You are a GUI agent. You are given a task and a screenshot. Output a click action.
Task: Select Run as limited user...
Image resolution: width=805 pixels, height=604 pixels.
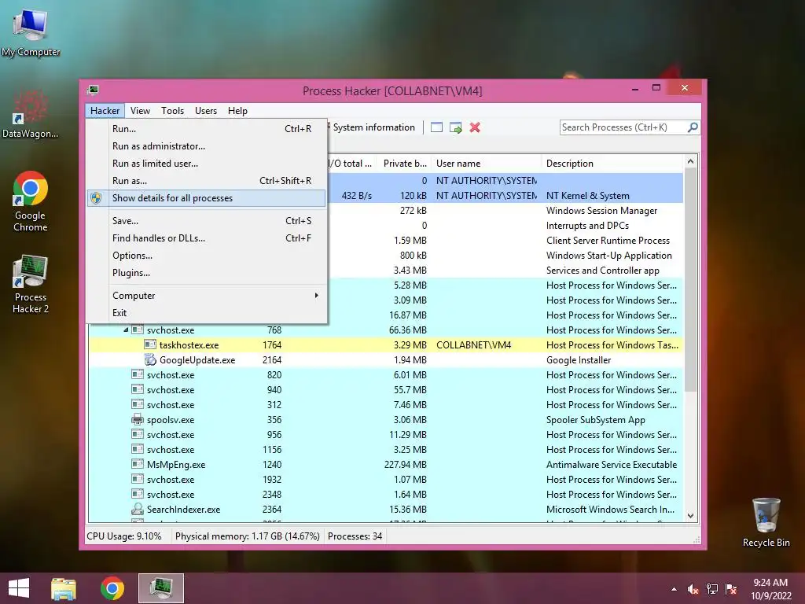(x=207, y=164)
